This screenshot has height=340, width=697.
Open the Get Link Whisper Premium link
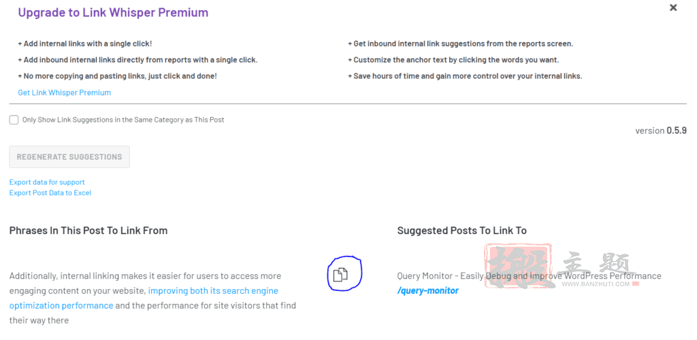(x=65, y=92)
